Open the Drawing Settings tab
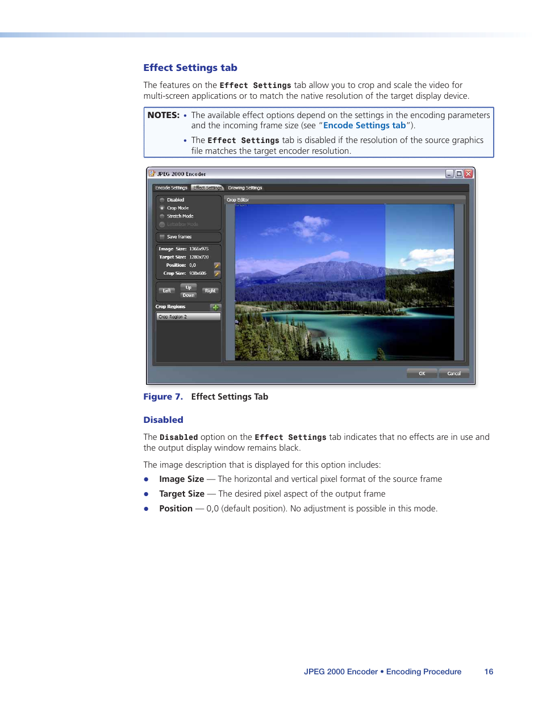 [x=245, y=188]
